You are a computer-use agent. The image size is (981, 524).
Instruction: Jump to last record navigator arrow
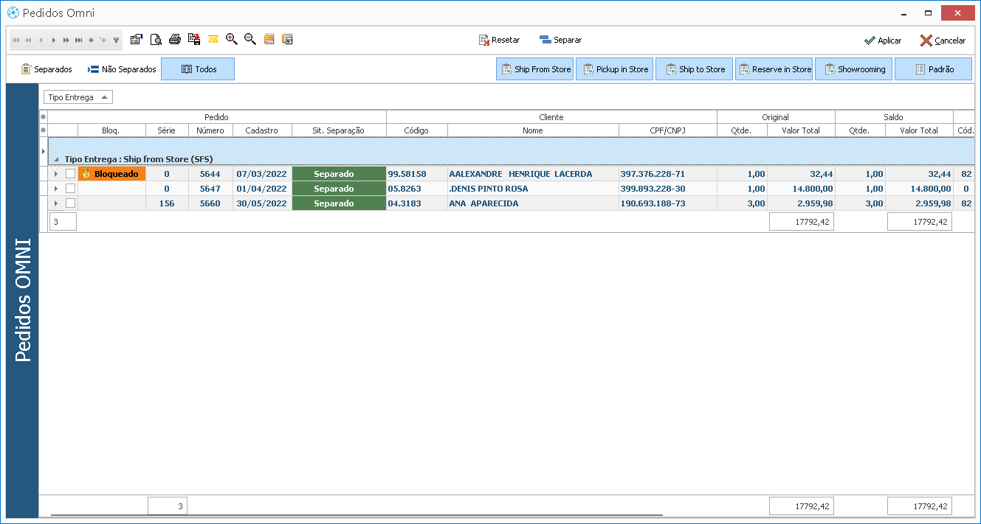tap(78, 40)
